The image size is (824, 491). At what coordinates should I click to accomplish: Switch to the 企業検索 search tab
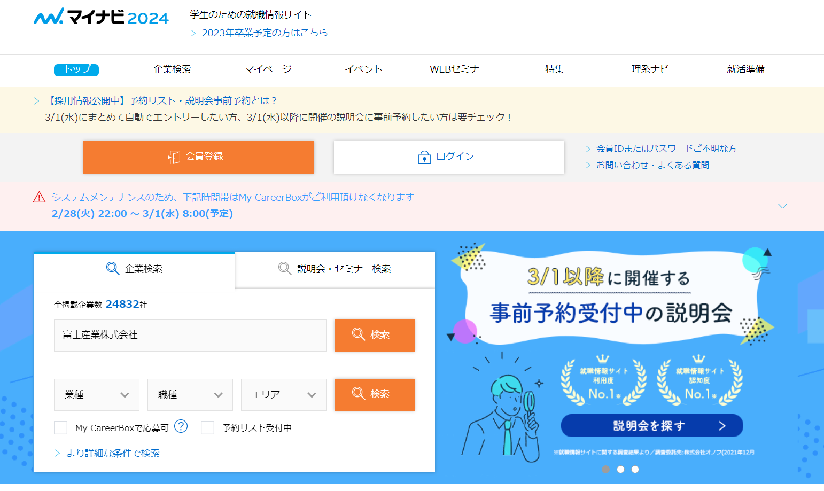click(x=134, y=269)
